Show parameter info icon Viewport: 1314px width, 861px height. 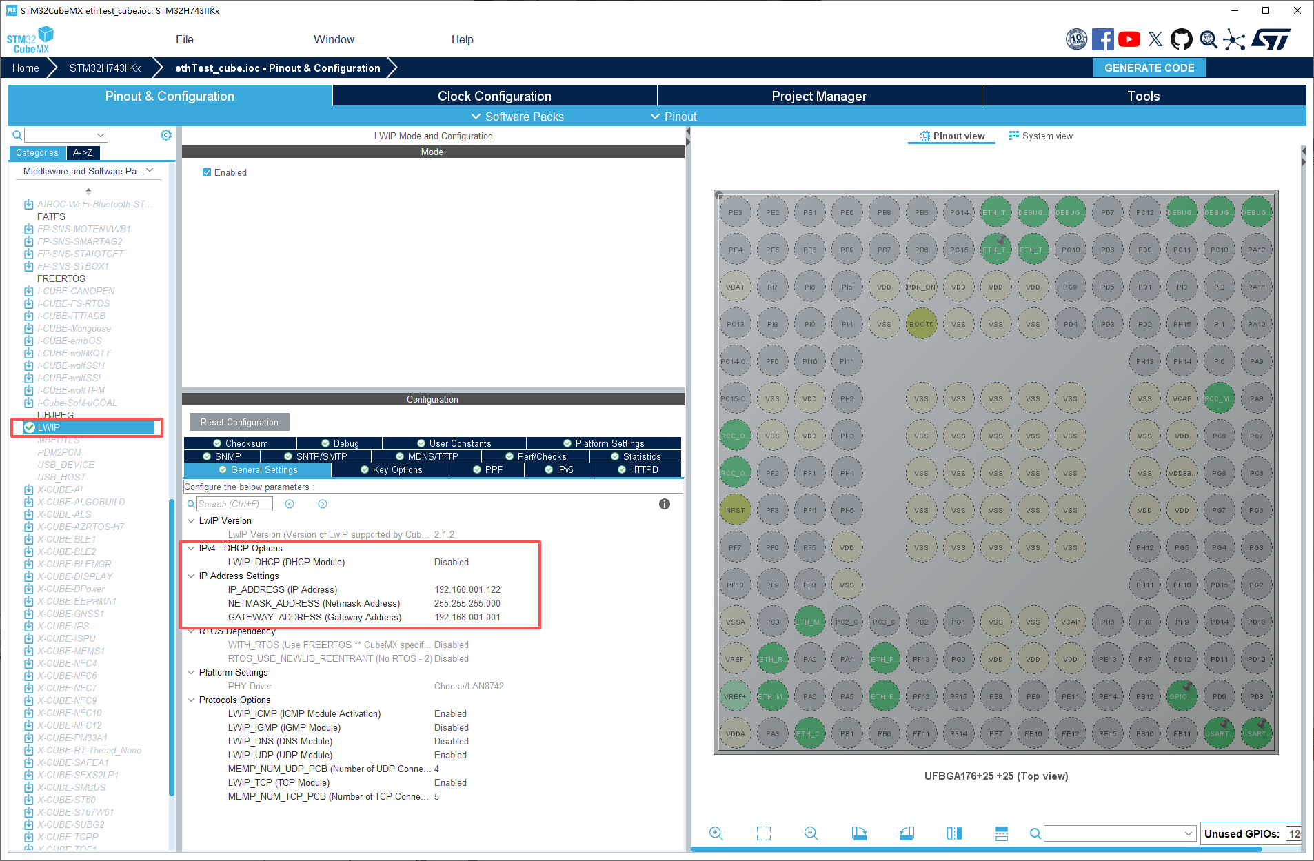[665, 504]
